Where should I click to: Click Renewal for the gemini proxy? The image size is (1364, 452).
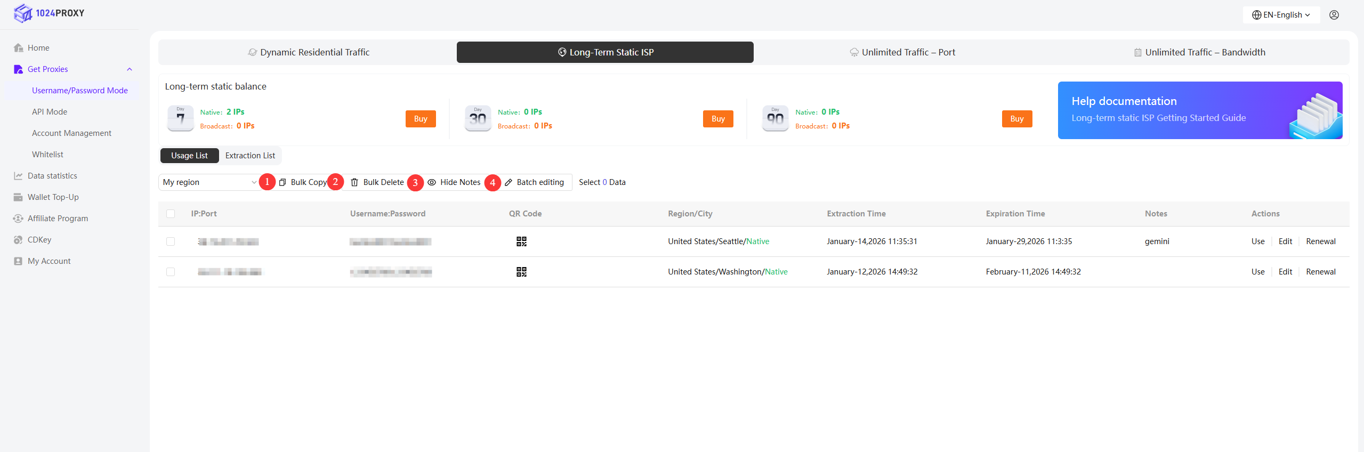click(x=1320, y=241)
